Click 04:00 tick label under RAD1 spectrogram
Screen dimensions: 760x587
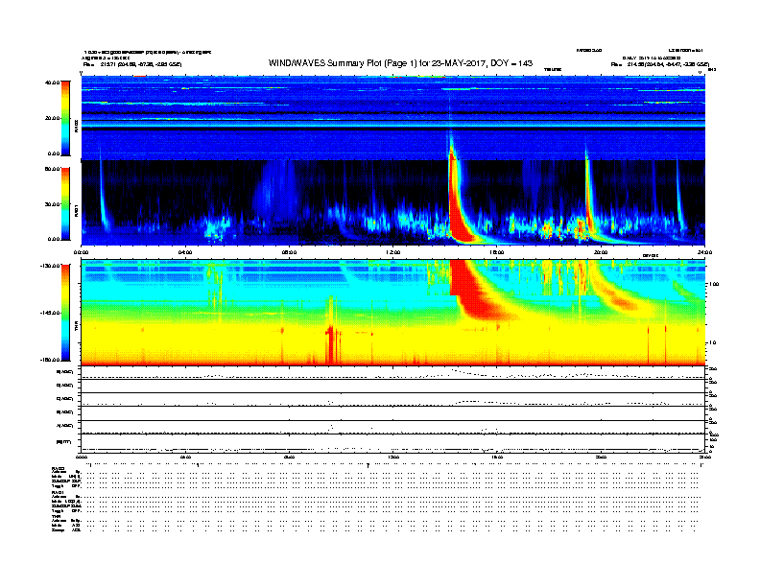point(185,252)
